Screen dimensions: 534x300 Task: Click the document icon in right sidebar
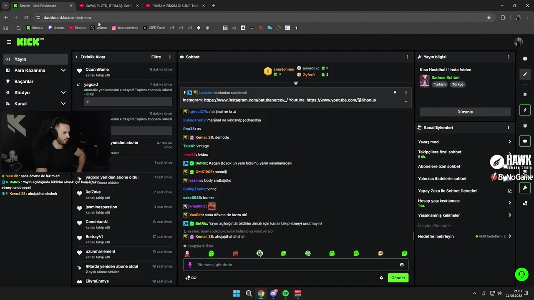click(x=525, y=125)
